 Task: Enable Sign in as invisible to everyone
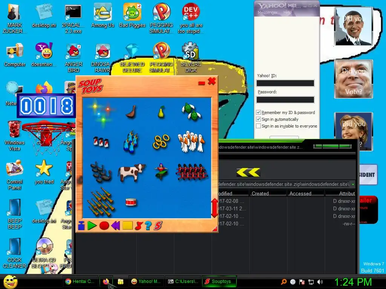(x=258, y=126)
